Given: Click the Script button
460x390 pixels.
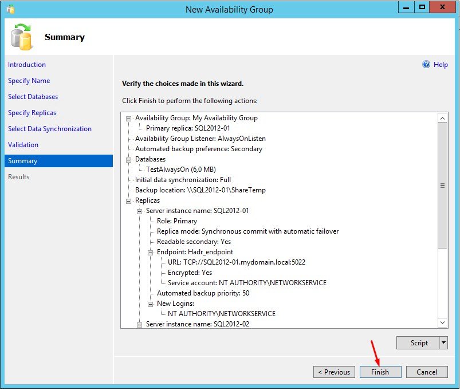Looking at the screenshot, I should pyautogui.click(x=419, y=342).
